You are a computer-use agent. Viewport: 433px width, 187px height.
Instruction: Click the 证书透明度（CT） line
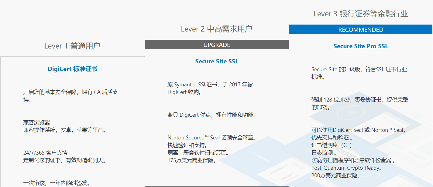(332, 145)
